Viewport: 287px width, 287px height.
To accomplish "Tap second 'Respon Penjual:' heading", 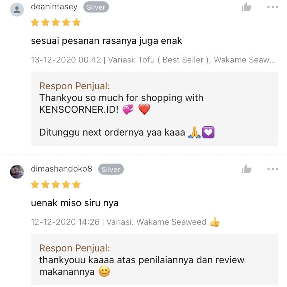I will pos(75,248).
